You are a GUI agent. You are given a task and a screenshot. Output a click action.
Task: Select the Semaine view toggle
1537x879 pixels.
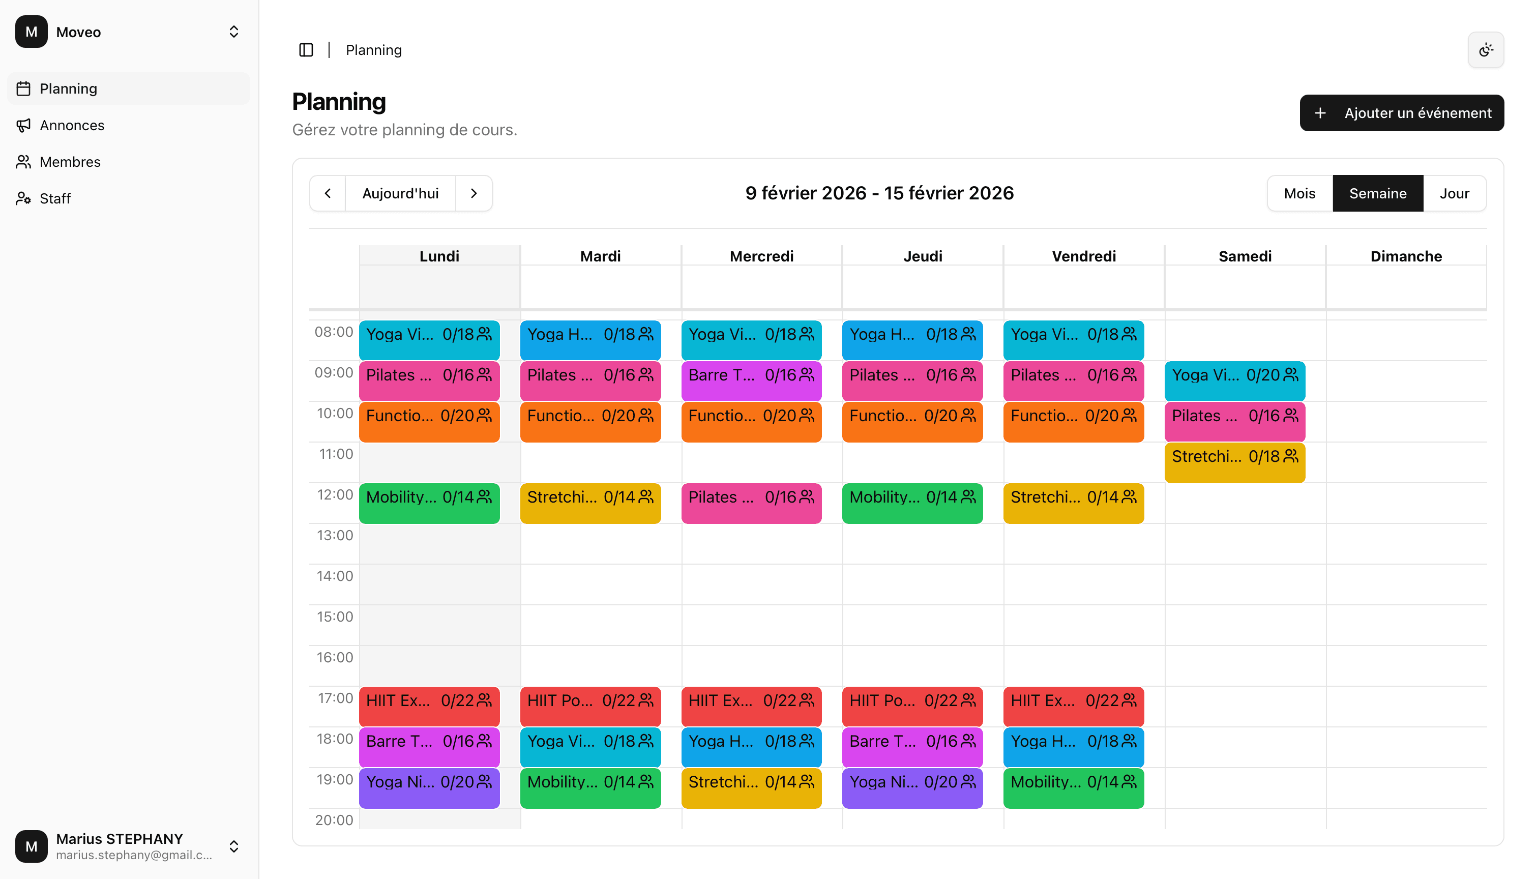(1377, 193)
